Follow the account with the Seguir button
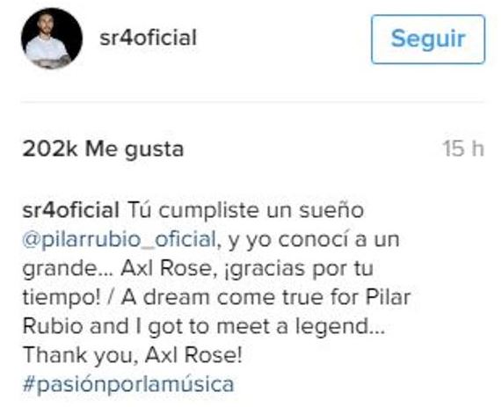The width and height of the screenshot is (502, 407). coord(428,39)
